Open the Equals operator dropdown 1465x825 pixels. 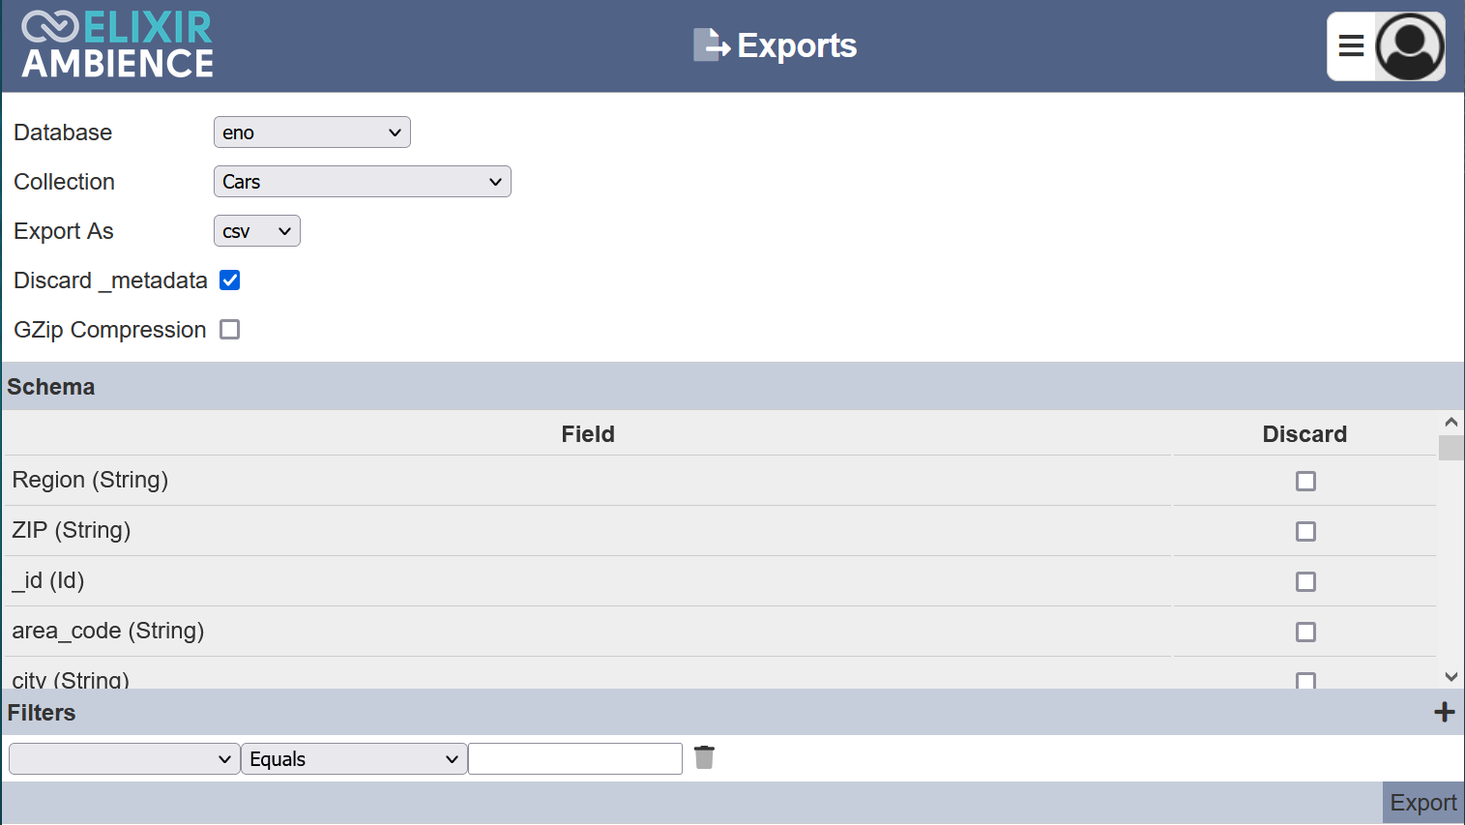coord(354,759)
